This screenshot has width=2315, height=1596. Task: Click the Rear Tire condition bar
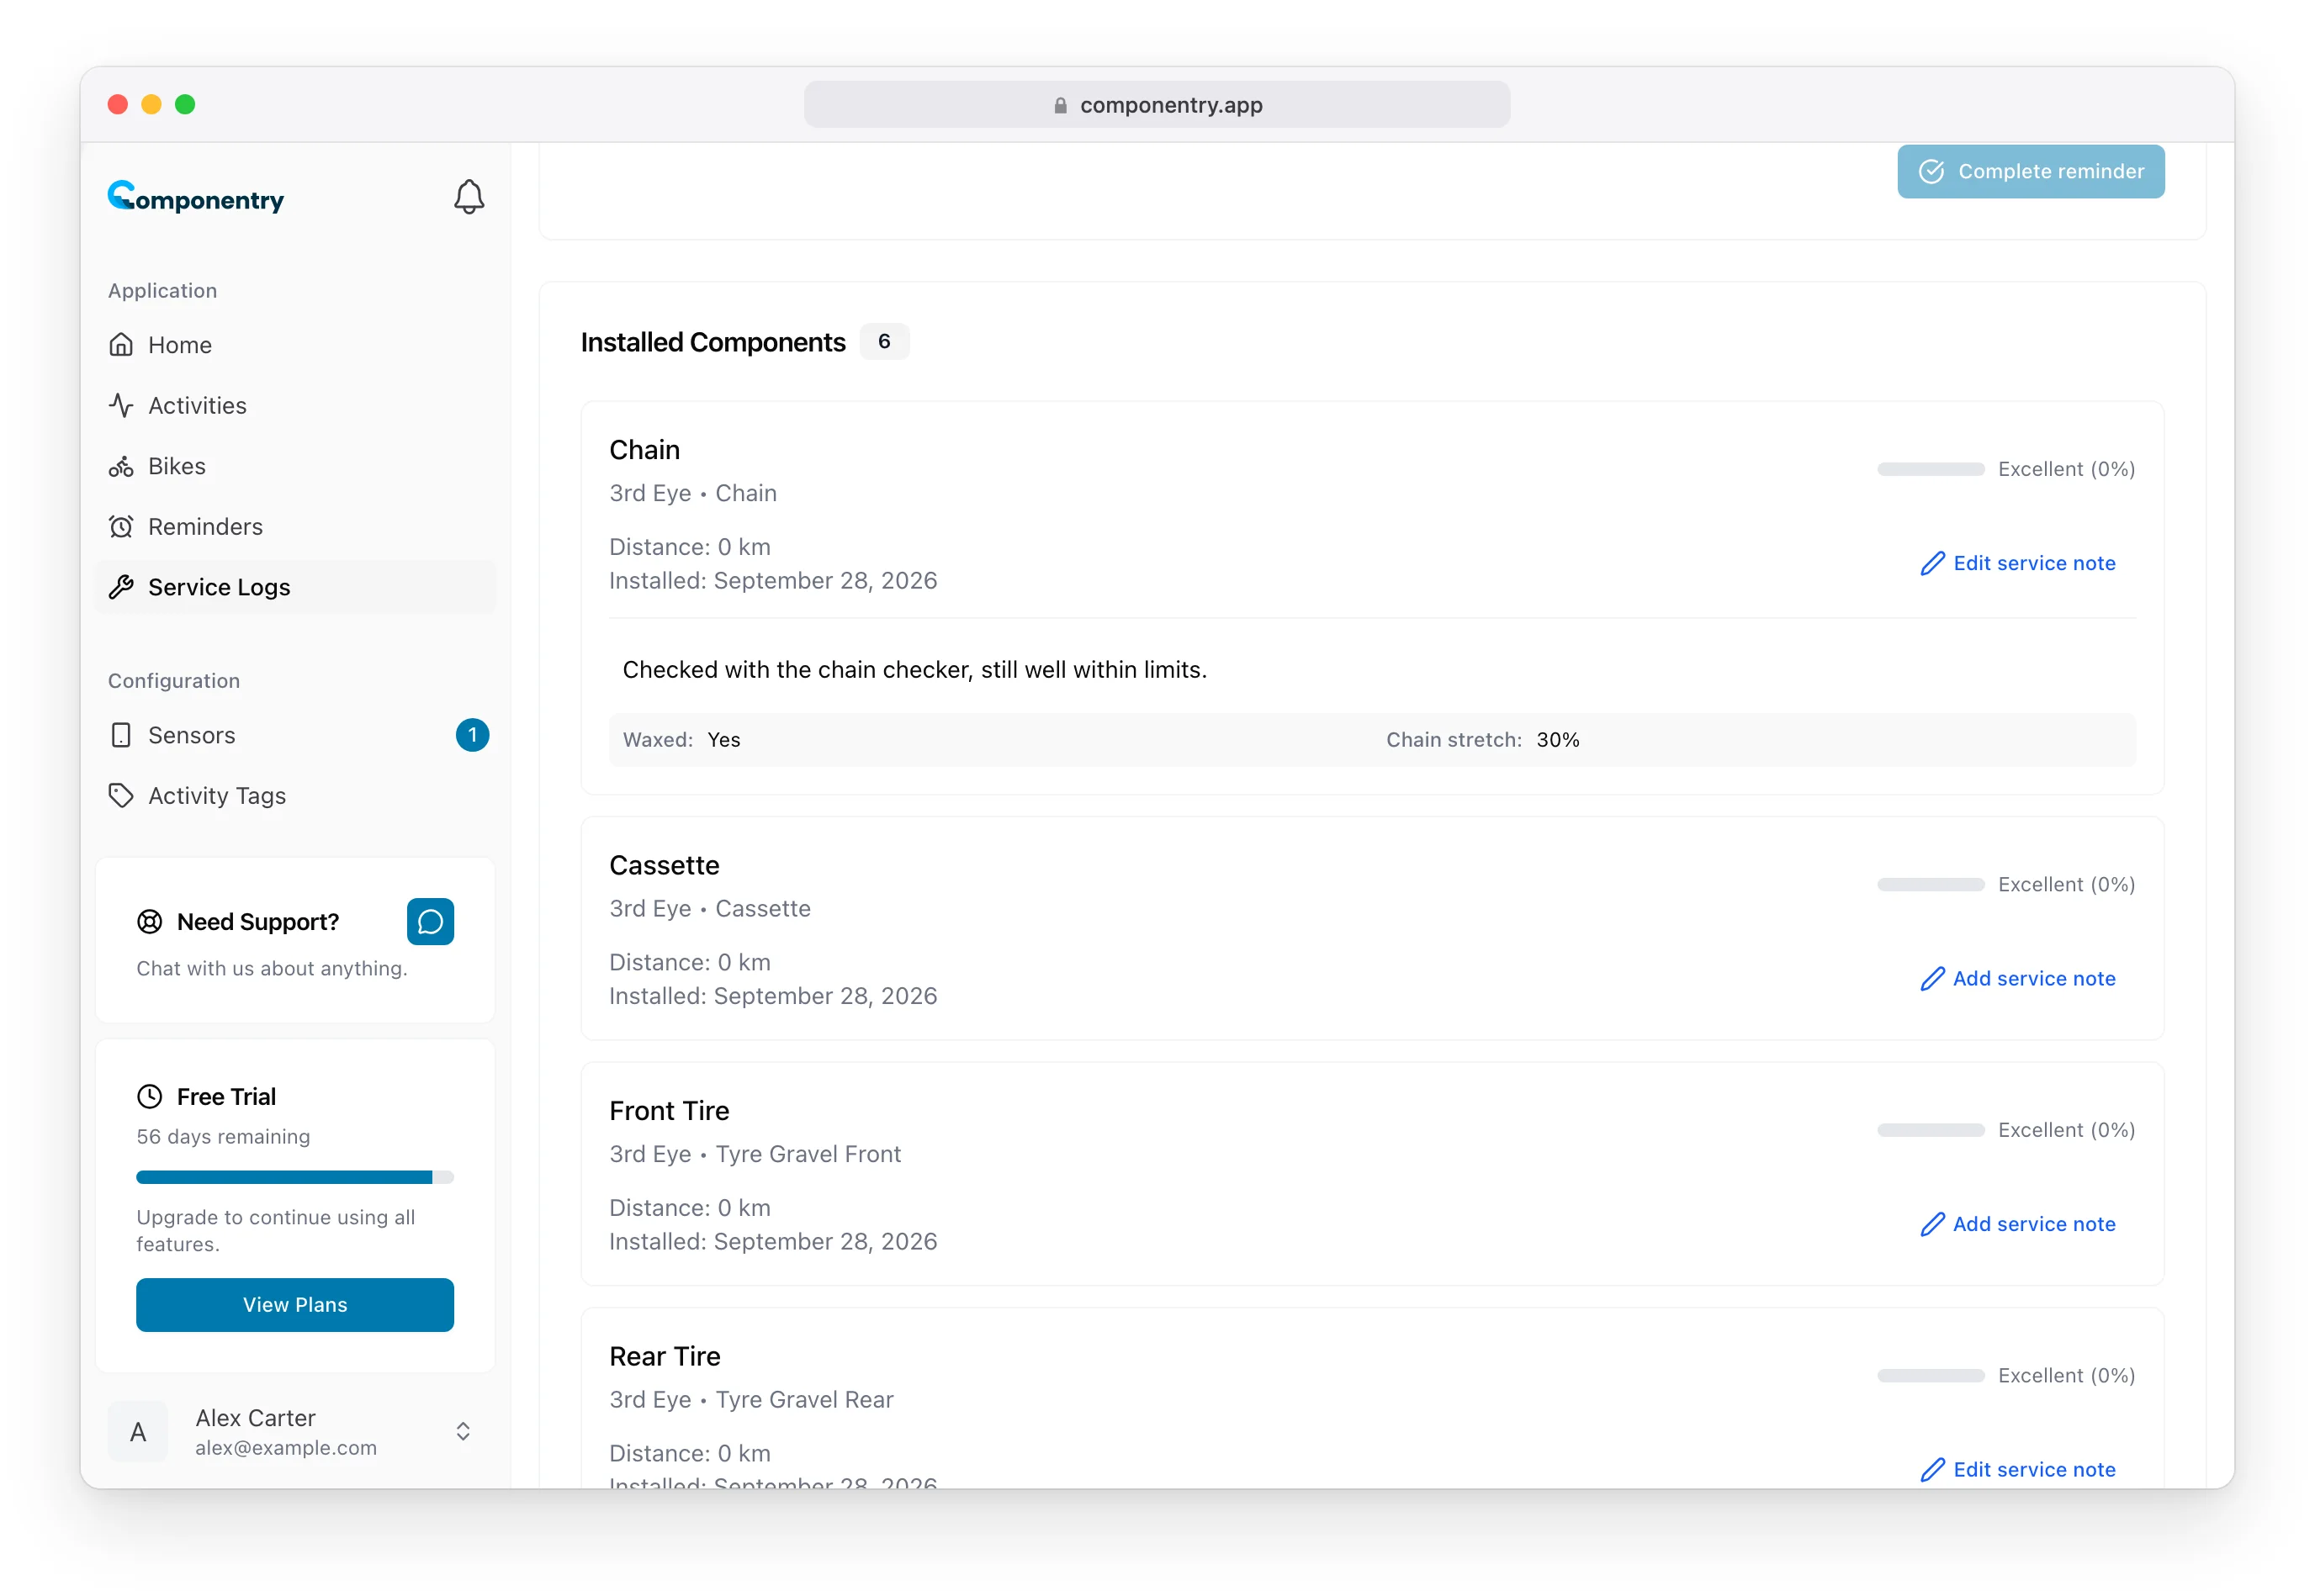click(1931, 1376)
